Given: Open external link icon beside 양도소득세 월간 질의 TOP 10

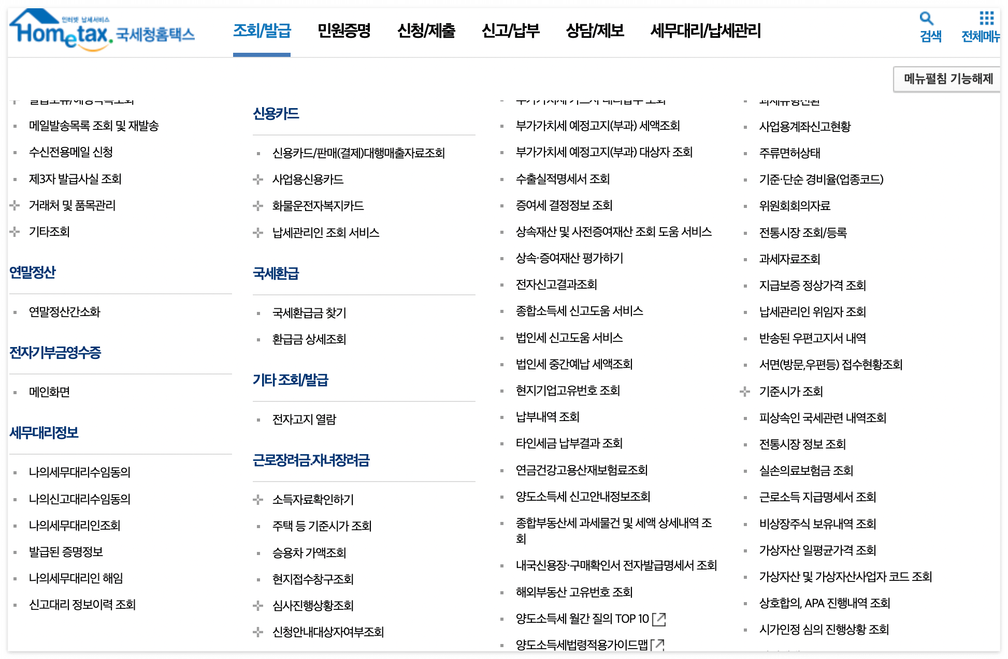Looking at the screenshot, I should click(658, 619).
